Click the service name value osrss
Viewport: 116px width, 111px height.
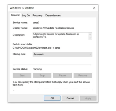pos(35,23)
